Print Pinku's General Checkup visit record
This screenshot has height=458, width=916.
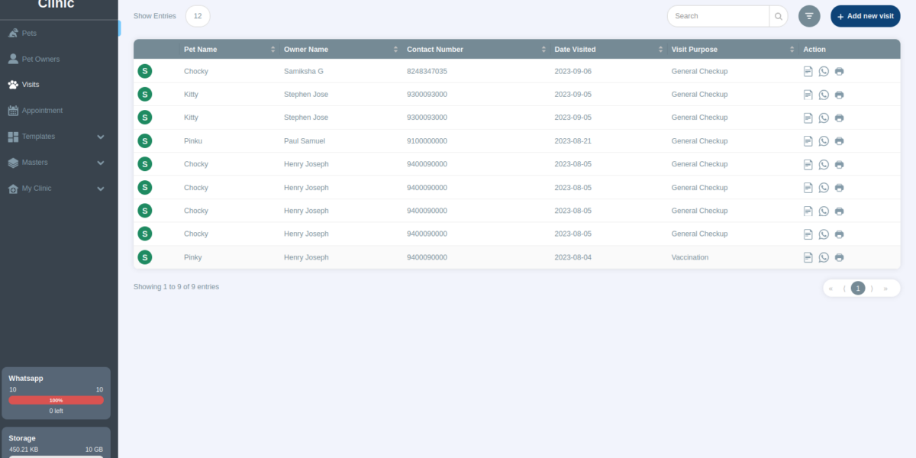pyautogui.click(x=839, y=140)
